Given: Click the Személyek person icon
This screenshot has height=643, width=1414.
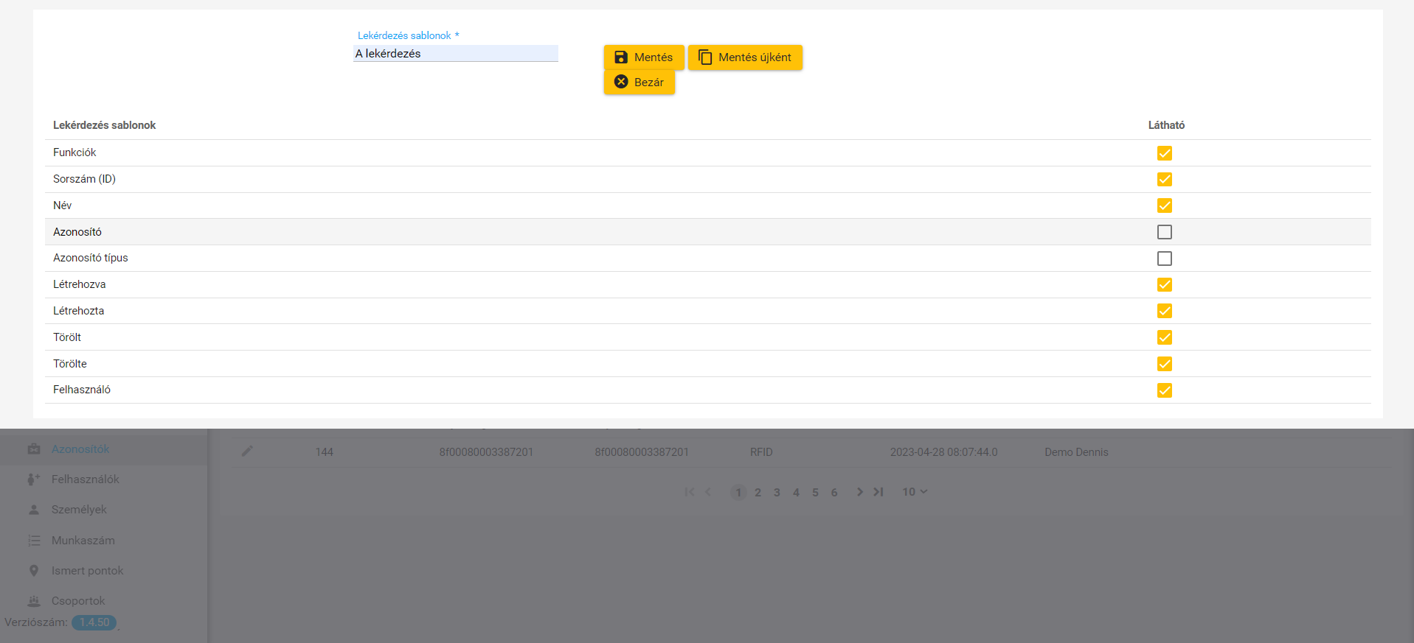Looking at the screenshot, I should tap(34, 510).
